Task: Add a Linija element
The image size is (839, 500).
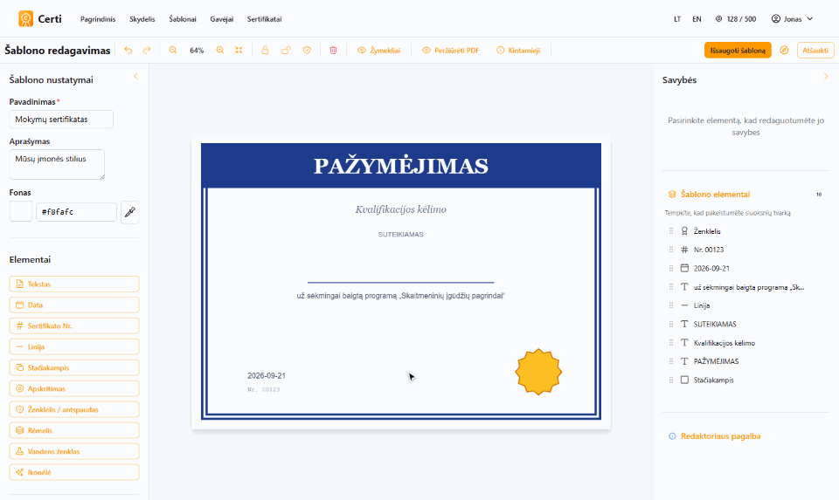Action: (74, 346)
